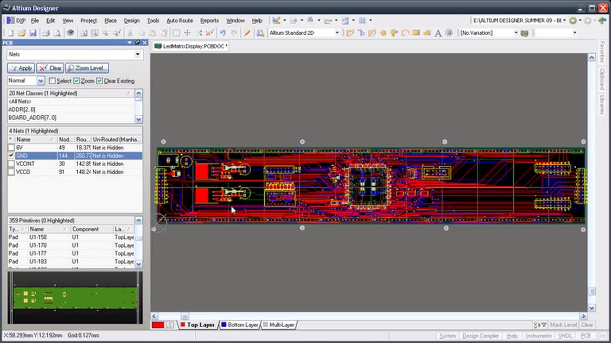The image size is (611, 343).
Task: Click the Zoom Level button
Action: 87,68
